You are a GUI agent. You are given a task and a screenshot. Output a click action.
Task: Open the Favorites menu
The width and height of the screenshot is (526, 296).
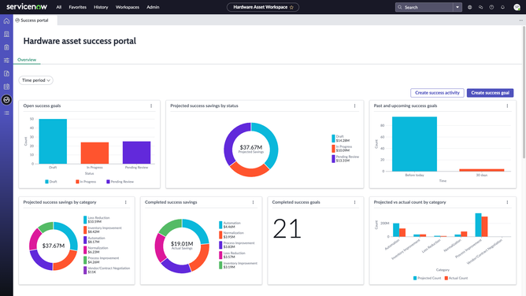click(x=77, y=7)
